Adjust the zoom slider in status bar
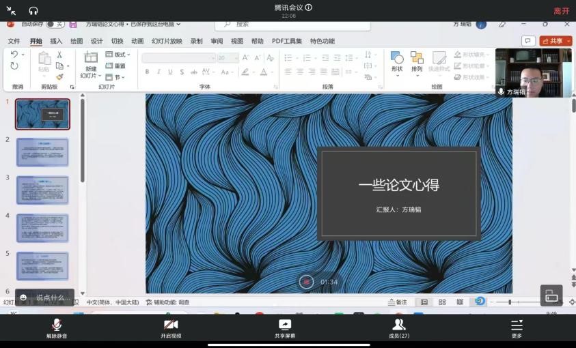Screen dimensions: 576x348 (510, 302)
